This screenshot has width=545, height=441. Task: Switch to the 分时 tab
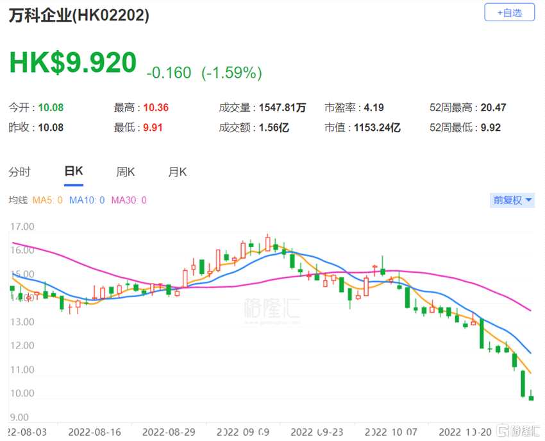[19, 172]
